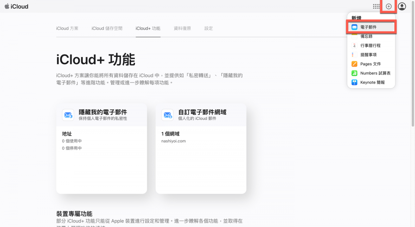Open the 設定 tab
The image size is (415, 227).
[x=209, y=28]
